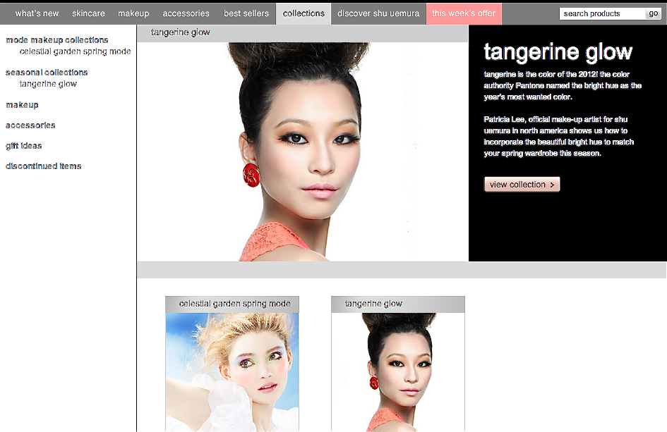667x432 pixels.
Task: Open accessories category in left sidebar
Action: pos(30,125)
